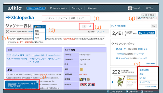Click the page icon on ページを作成 button

[x=141, y=33]
